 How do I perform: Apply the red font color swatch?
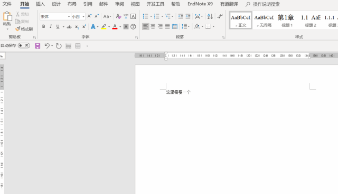(115, 27)
